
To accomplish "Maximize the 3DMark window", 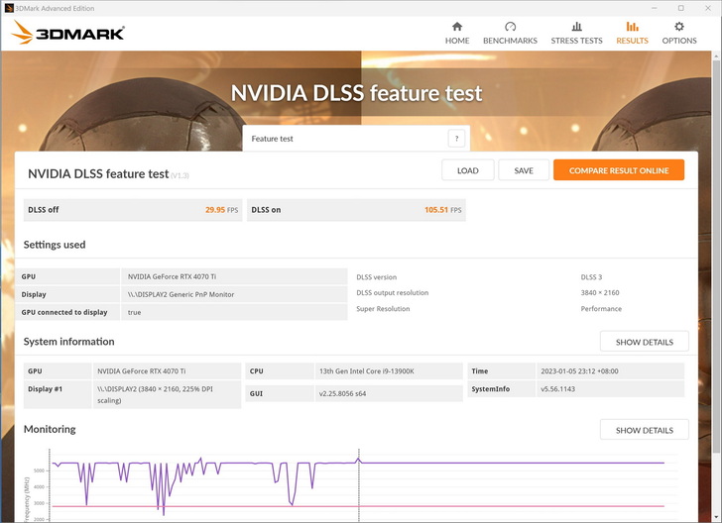I will (x=680, y=8).
